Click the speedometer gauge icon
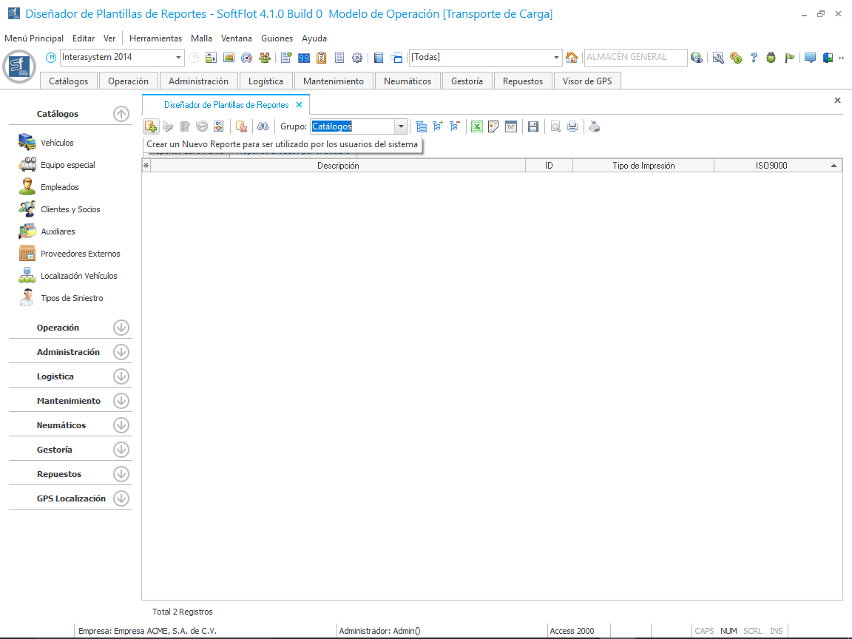852x639 pixels. tap(247, 58)
